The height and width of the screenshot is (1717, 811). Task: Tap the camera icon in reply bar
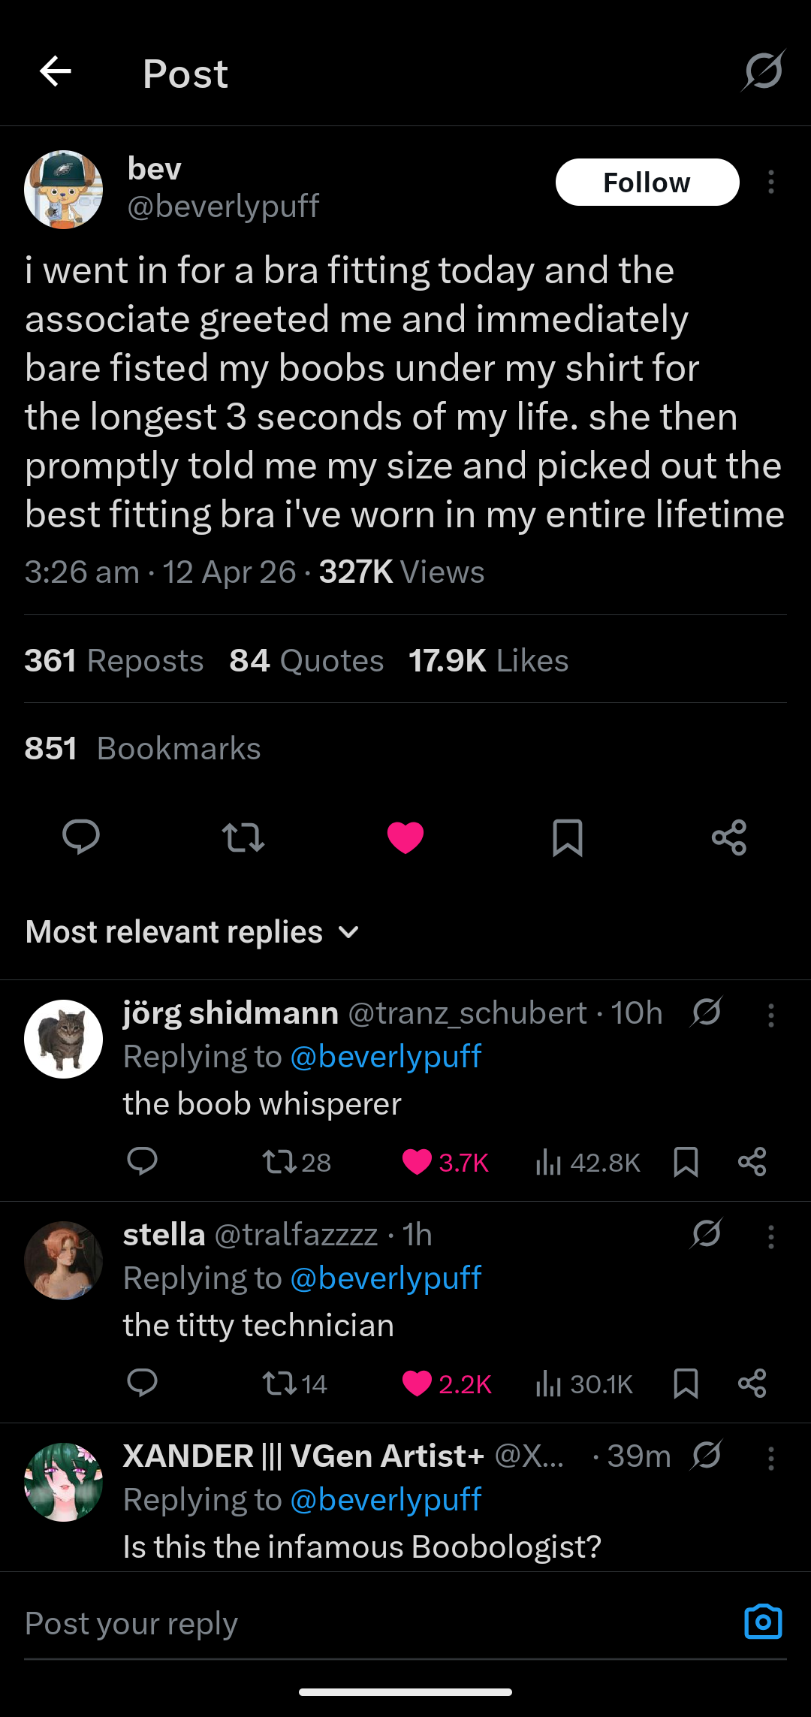[x=763, y=1622]
